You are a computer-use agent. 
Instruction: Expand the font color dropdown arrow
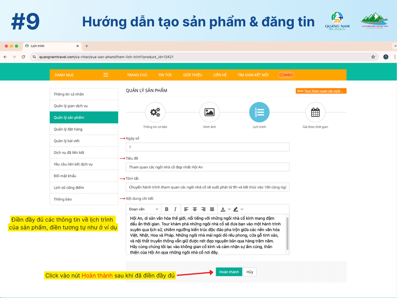(x=229, y=209)
